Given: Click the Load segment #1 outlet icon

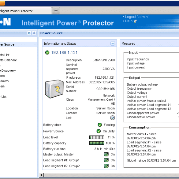Looking at the screenshot, I should pos(106,160).
